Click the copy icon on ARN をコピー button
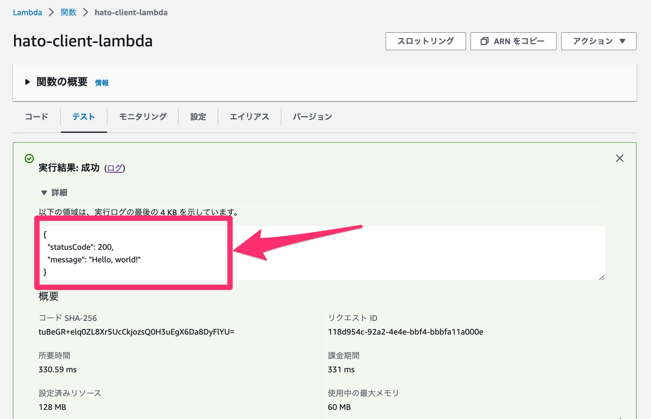Image resolution: width=651 pixels, height=419 pixels. [484, 41]
